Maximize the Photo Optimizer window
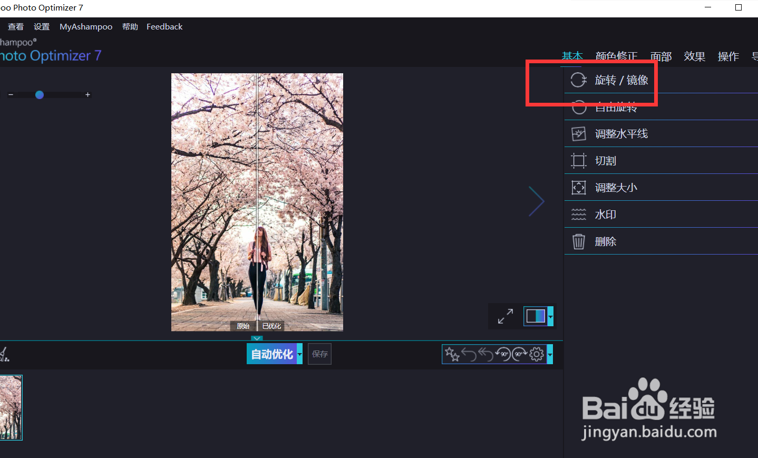Screen dimensions: 758x458 point(738,7)
